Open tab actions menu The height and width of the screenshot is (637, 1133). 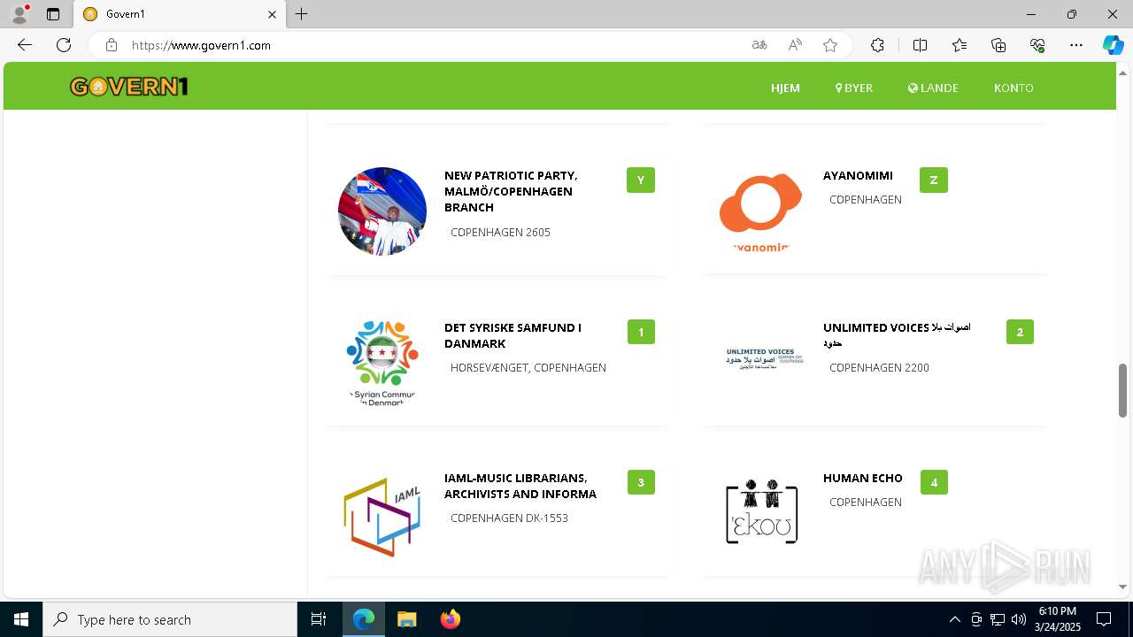pyautogui.click(x=53, y=14)
